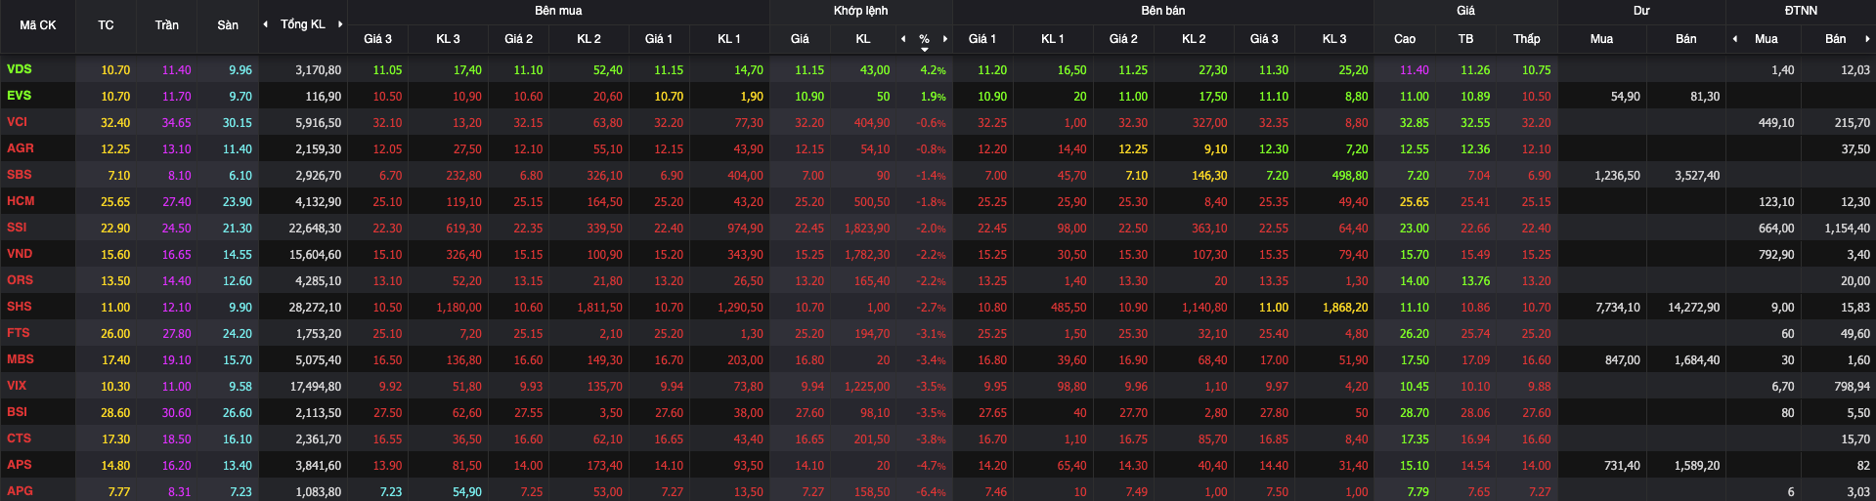Viewport: 1876px width, 501px height.
Task: Click SBS Dư Mua value 1,236,50
Action: [1617, 176]
